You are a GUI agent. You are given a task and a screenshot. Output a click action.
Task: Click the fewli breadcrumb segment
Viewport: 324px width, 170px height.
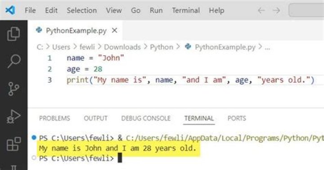pyautogui.click(x=87, y=47)
